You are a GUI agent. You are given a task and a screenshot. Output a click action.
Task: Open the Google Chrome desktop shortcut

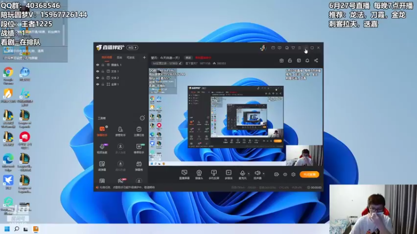8,75
